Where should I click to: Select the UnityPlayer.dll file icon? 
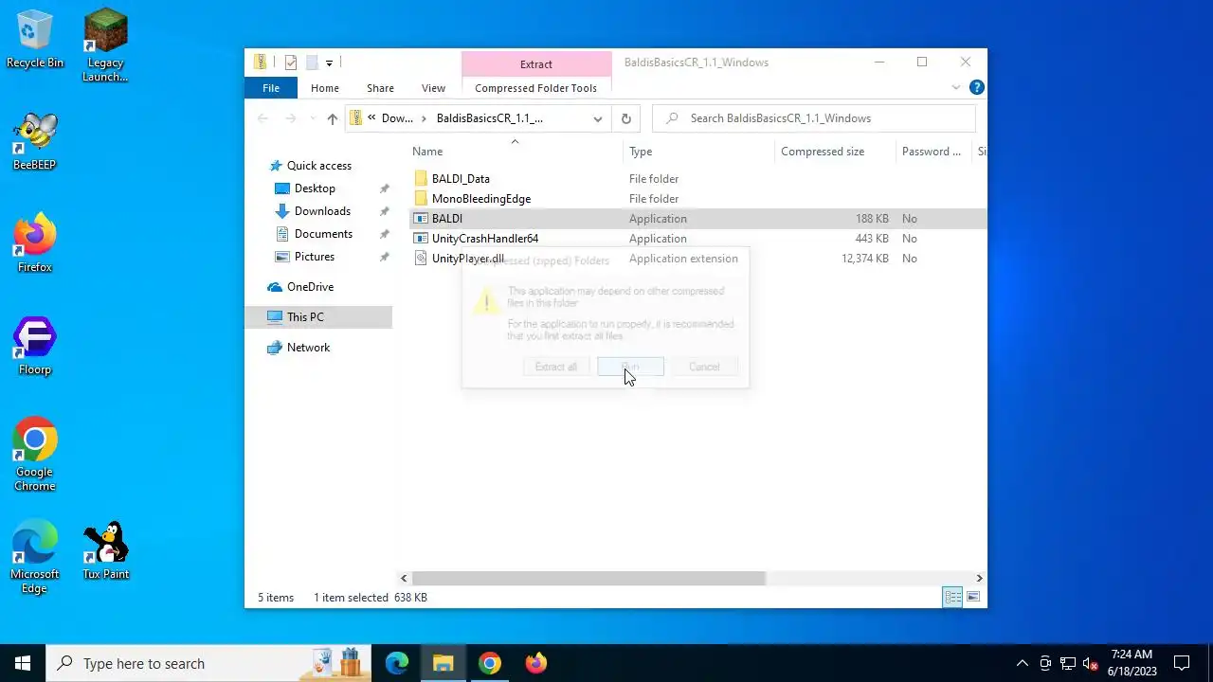pos(421,259)
